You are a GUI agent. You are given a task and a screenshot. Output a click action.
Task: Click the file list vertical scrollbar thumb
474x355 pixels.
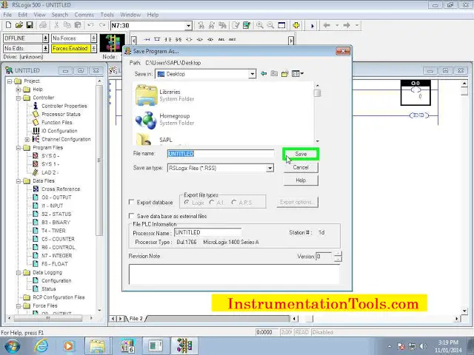point(317,93)
